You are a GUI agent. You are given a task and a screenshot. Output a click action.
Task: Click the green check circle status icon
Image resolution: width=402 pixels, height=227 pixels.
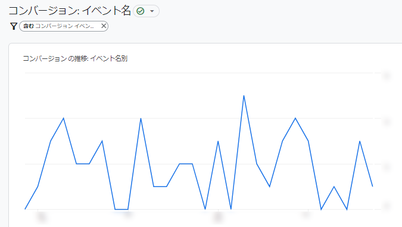point(140,11)
